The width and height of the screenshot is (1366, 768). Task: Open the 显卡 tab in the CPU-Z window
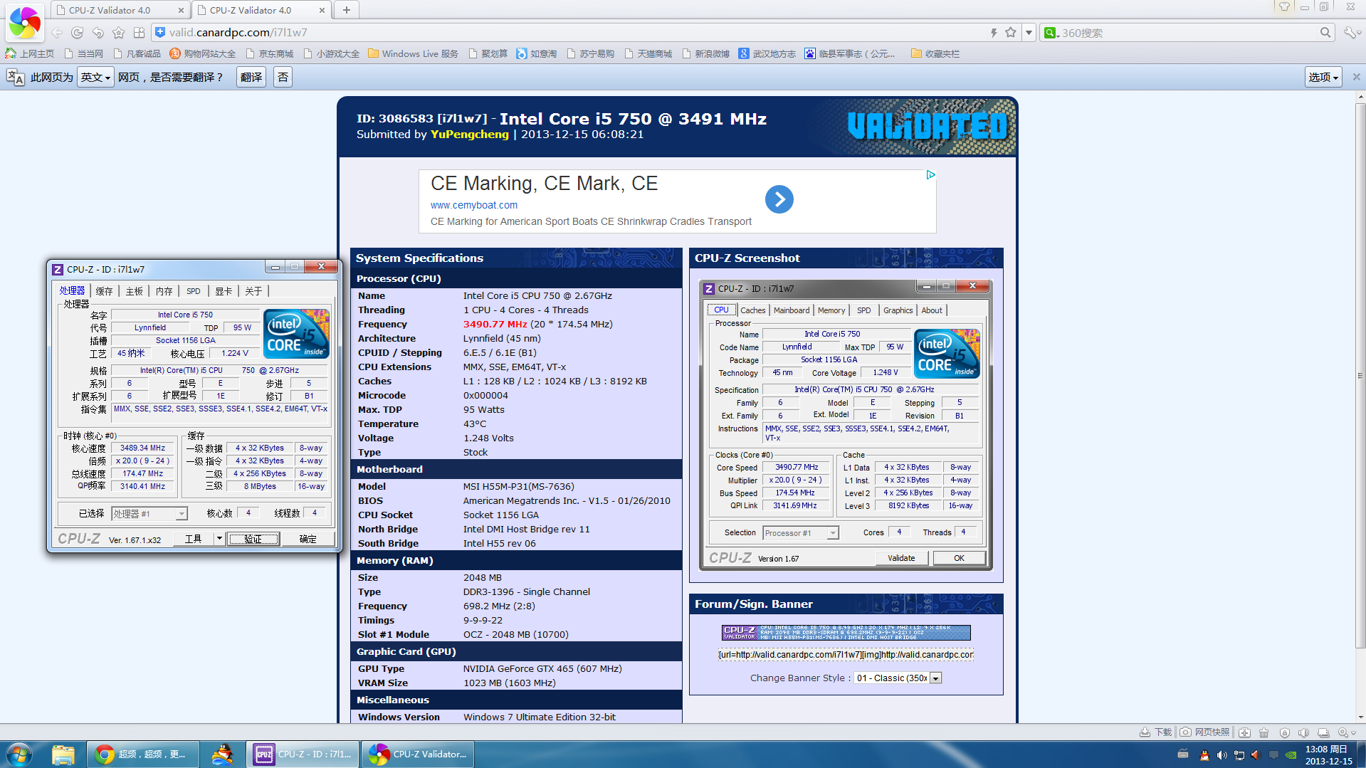(224, 290)
